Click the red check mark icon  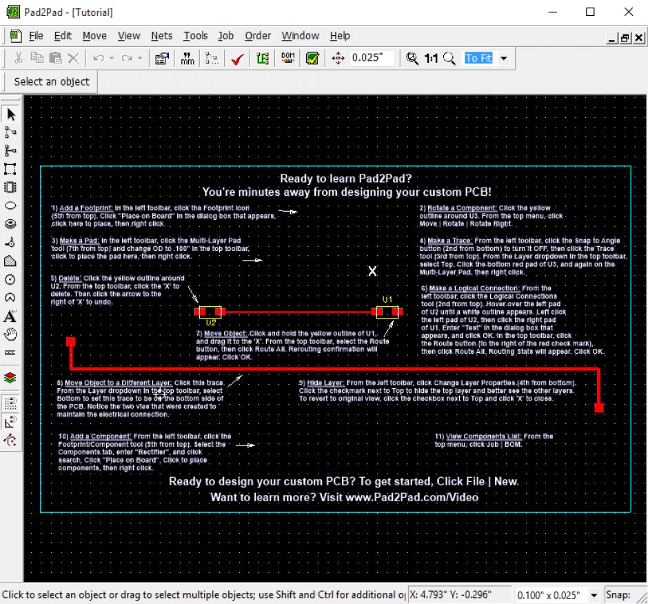[x=237, y=59]
